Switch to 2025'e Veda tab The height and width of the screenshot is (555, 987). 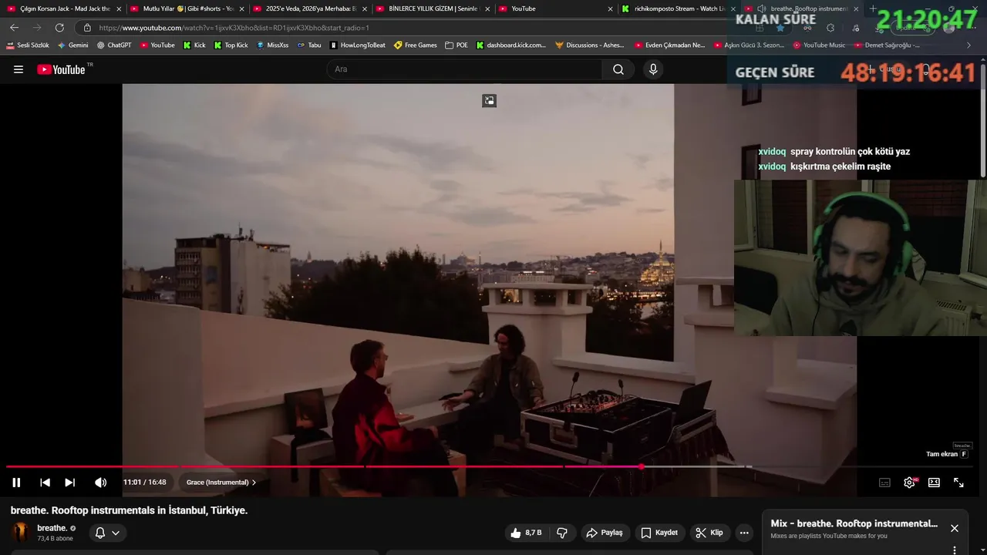pos(311,8)
